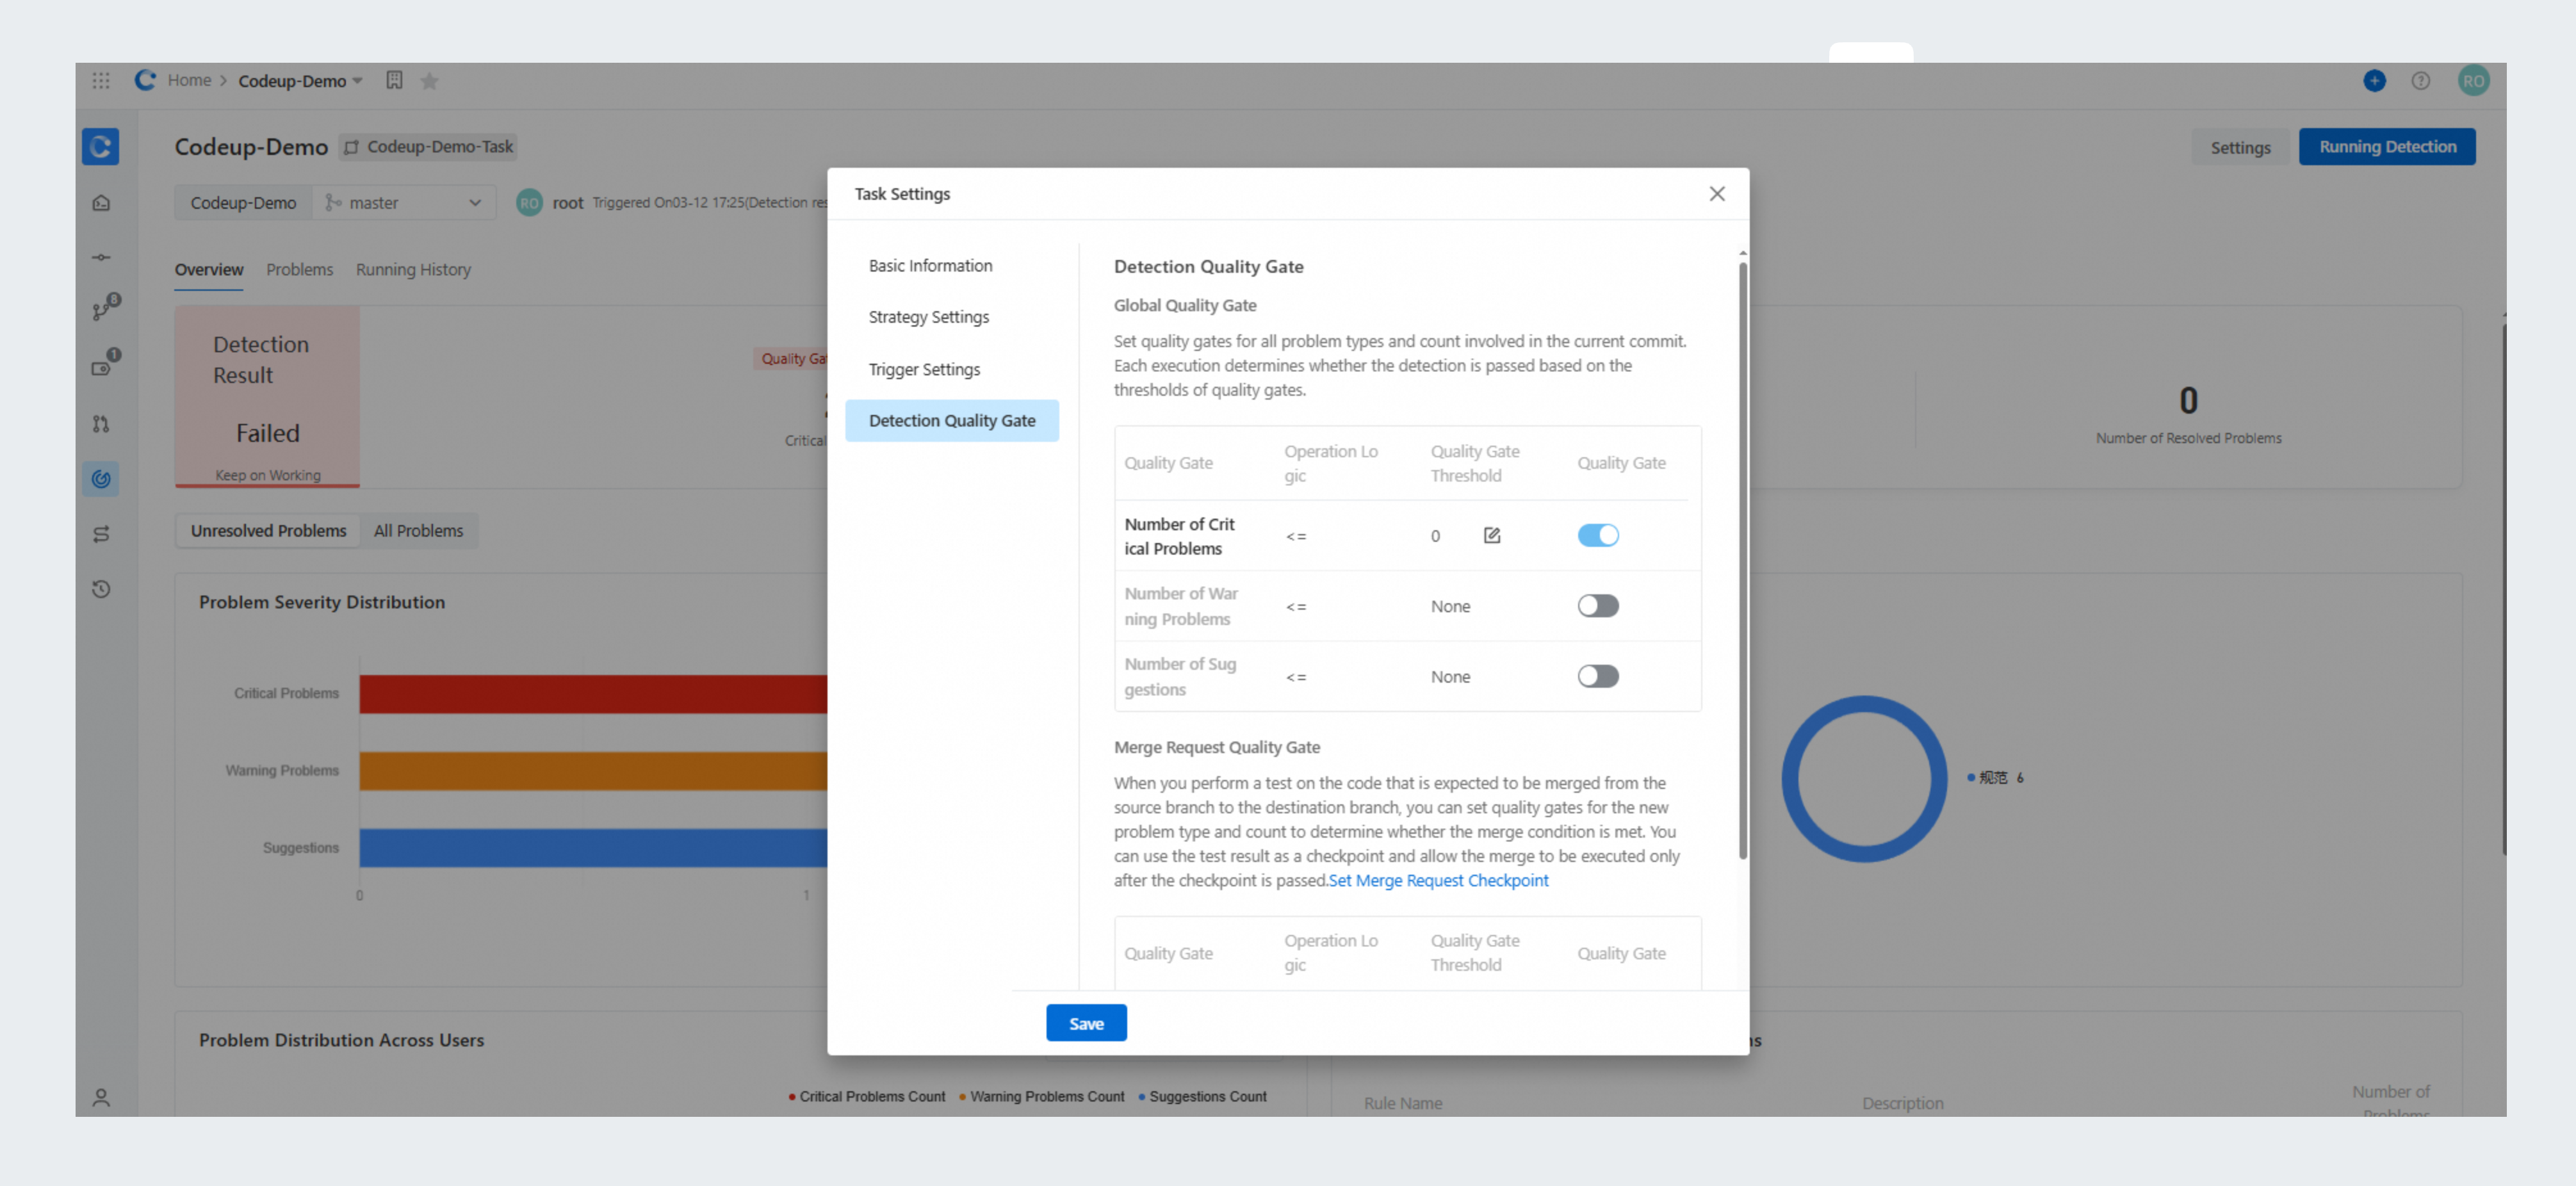The image size is (2576, 1186).
Task: Click the edit threshold pencil icon
Action: [1491, 536]
